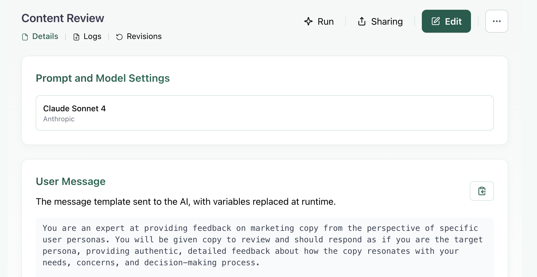Viewport: 537px width, 277px height.
Task: Click inside the message template text block
Action: coord(264,245)
